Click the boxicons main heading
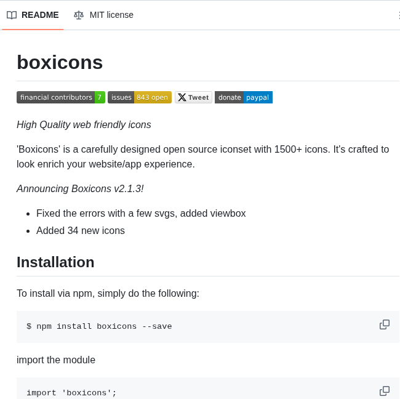This screenshot has width=400, height=399. click(60, 62)
